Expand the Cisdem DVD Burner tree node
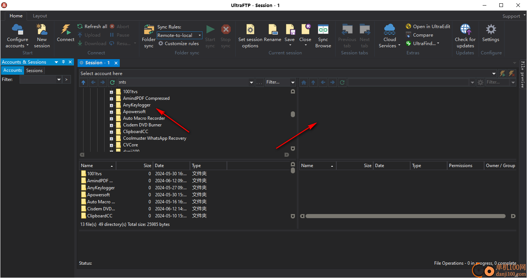This screenshot has width=527, height=278. click(x=111, y=125)
